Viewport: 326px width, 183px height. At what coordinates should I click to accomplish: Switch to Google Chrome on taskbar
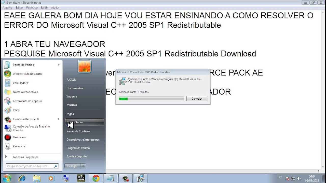(x=96, y=178)
